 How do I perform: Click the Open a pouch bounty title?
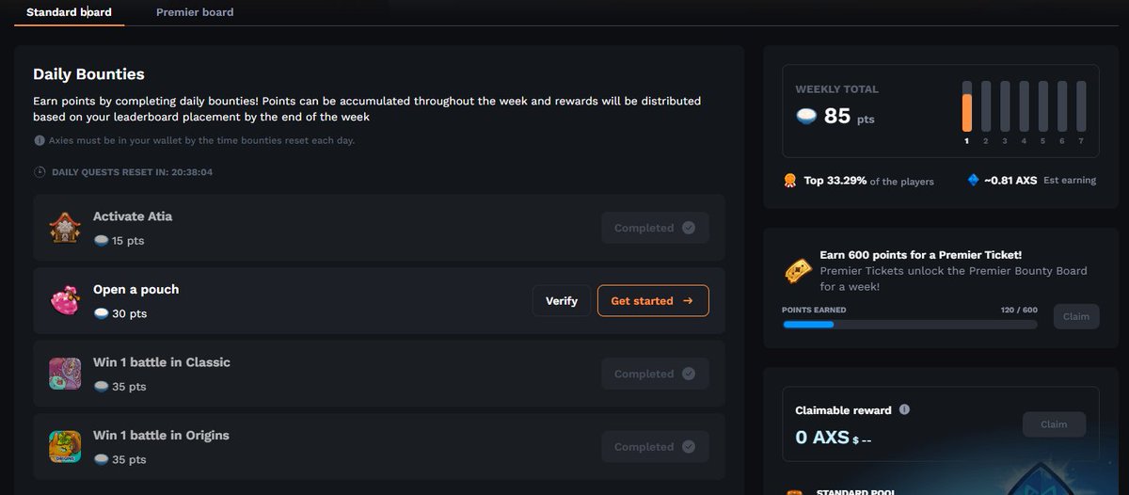pos(135,290)
